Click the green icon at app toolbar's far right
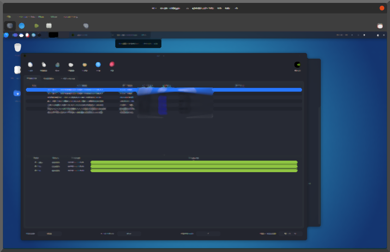 pyautogui.click(x=297, y=64)
